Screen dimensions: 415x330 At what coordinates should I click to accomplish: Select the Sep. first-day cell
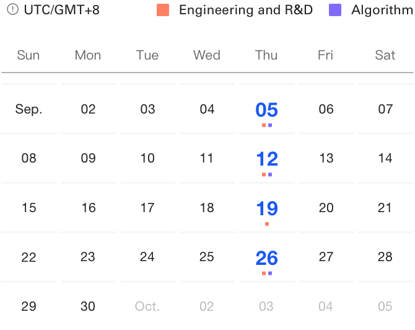click(29, 110)
